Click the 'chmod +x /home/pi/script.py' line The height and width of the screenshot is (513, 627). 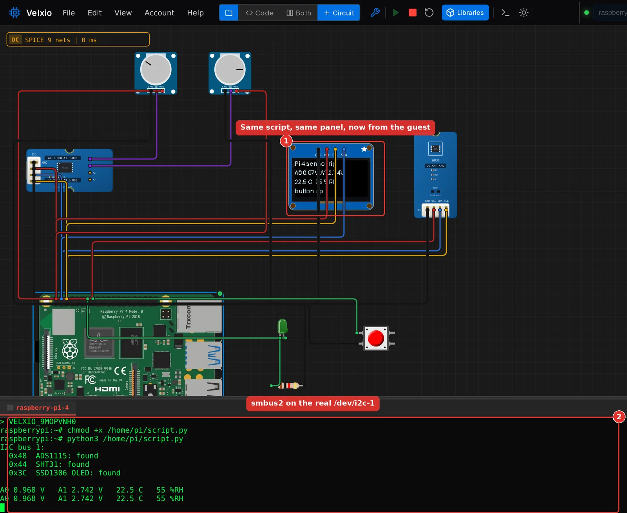127,430
